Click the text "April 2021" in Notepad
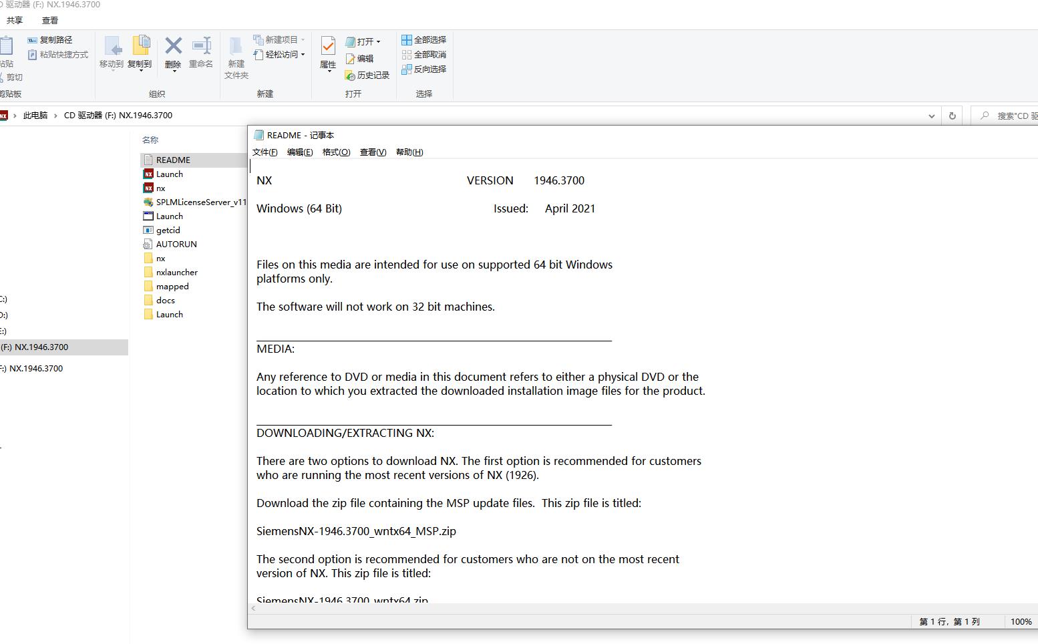 click(570, 209)
